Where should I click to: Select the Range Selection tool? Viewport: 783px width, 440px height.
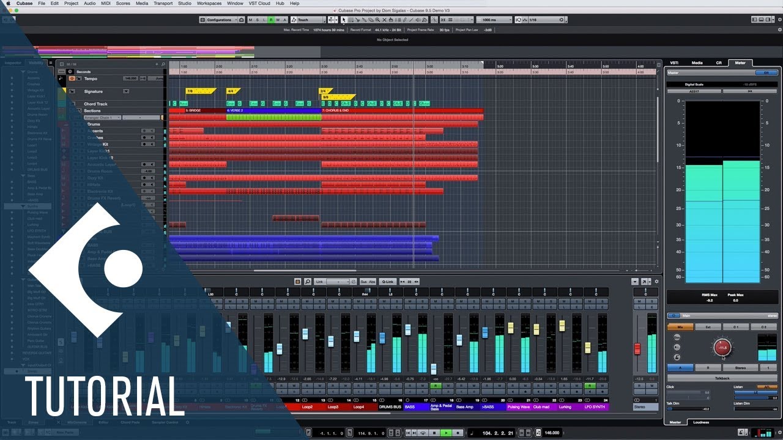[351, 20]
